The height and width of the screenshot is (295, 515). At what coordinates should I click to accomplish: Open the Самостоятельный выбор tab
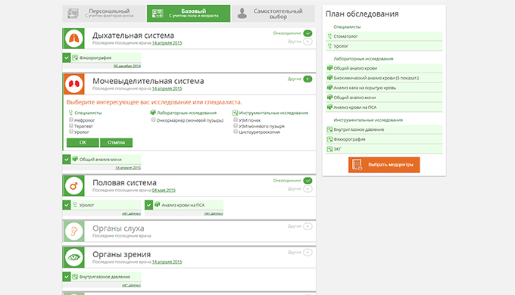pos(273,14)
